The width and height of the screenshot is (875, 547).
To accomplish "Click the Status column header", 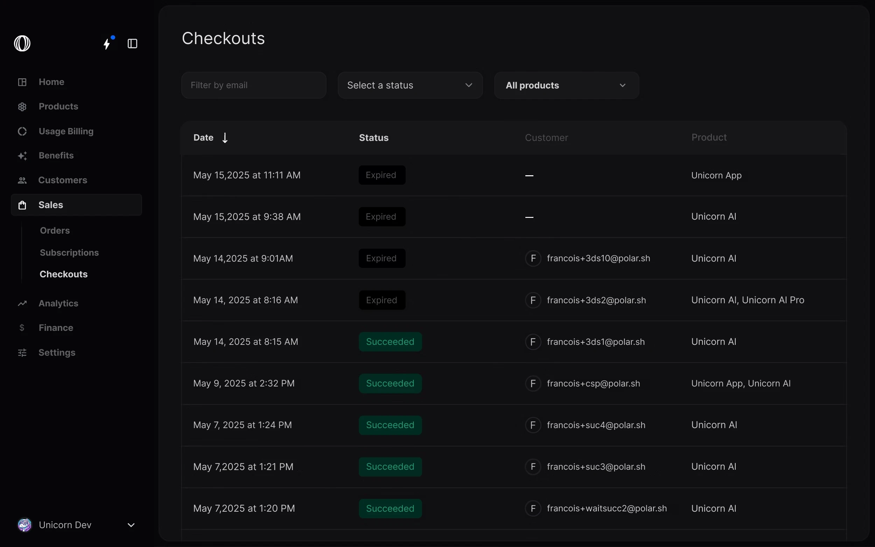I will coord(373,138).
